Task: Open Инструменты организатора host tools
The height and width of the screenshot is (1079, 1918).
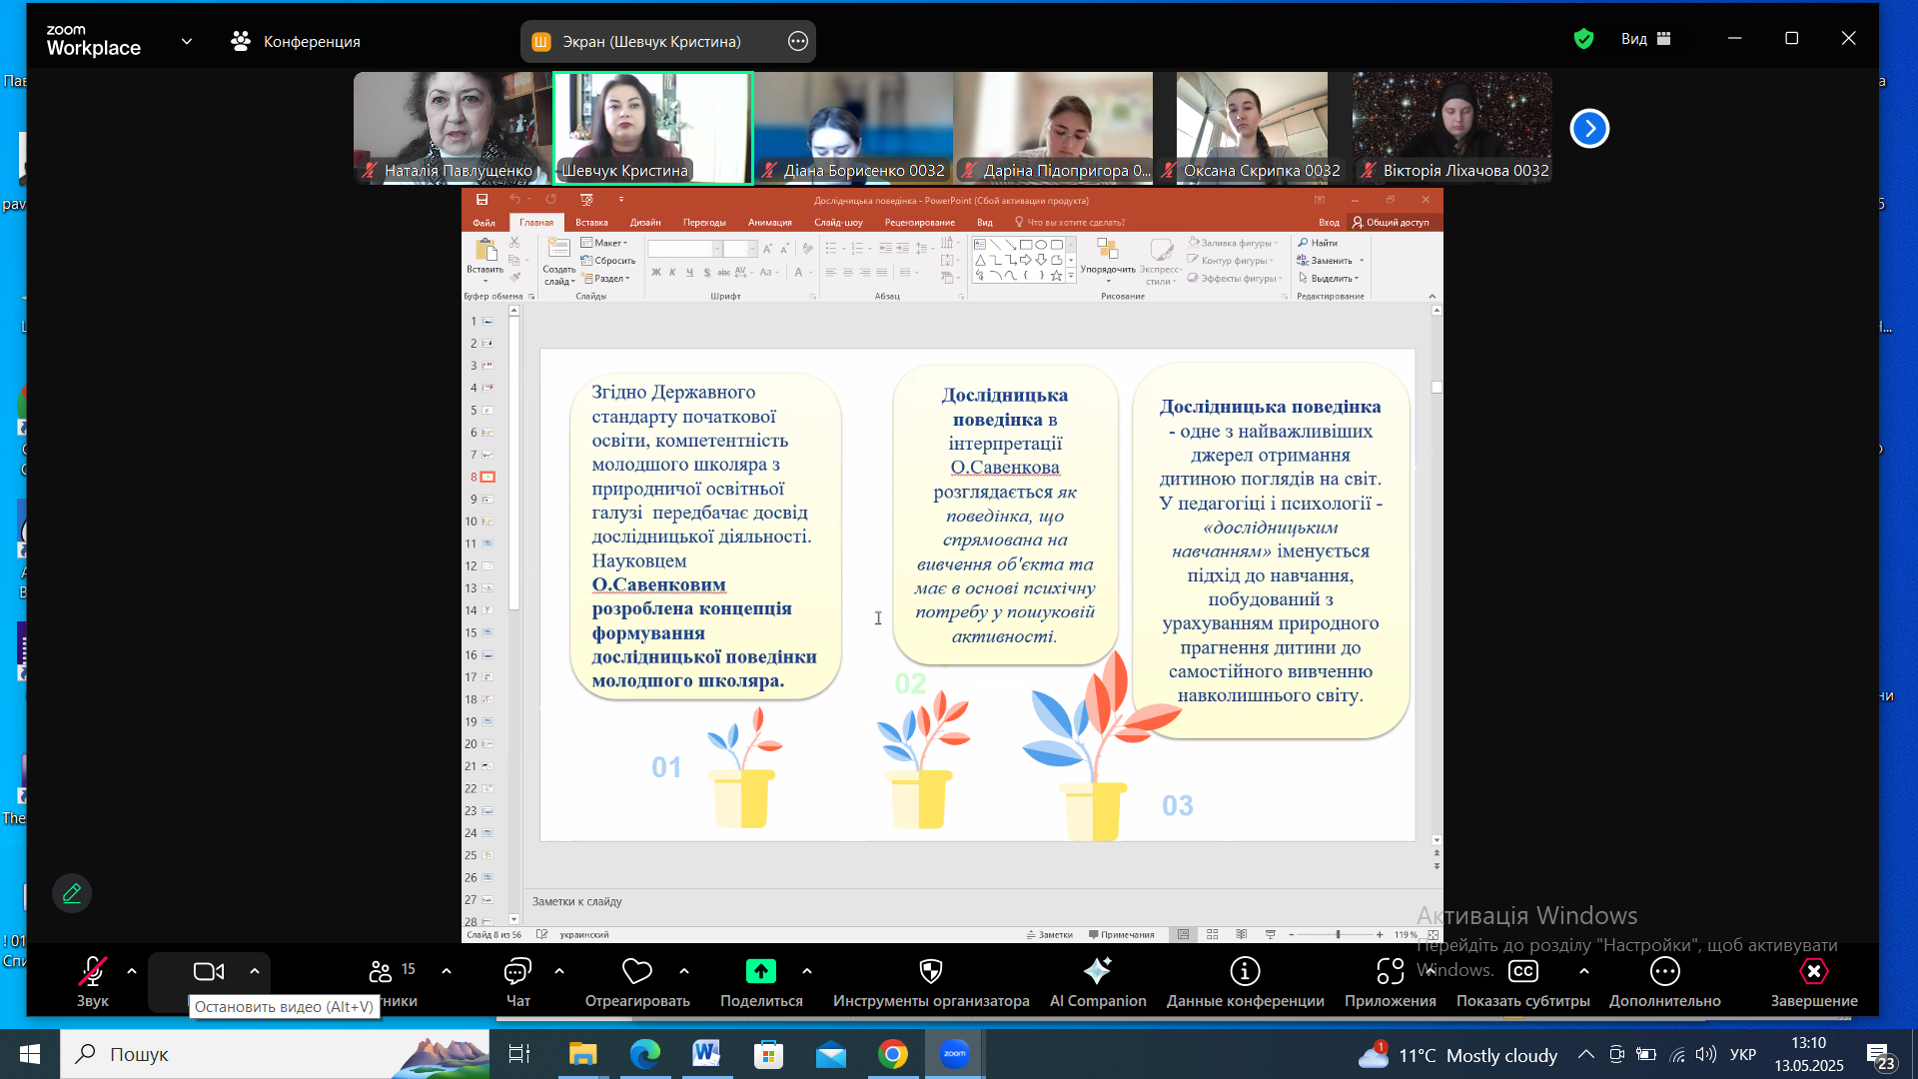Action: pyautogui.click(x=931, y=981)
